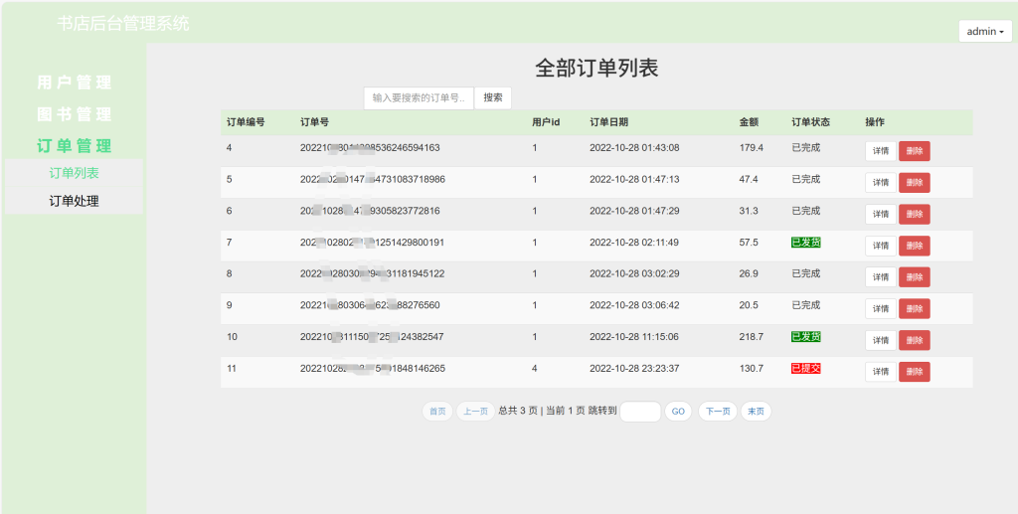Click the GO pagination button
The image size is (1018, 514).
(x=678, y=412)
